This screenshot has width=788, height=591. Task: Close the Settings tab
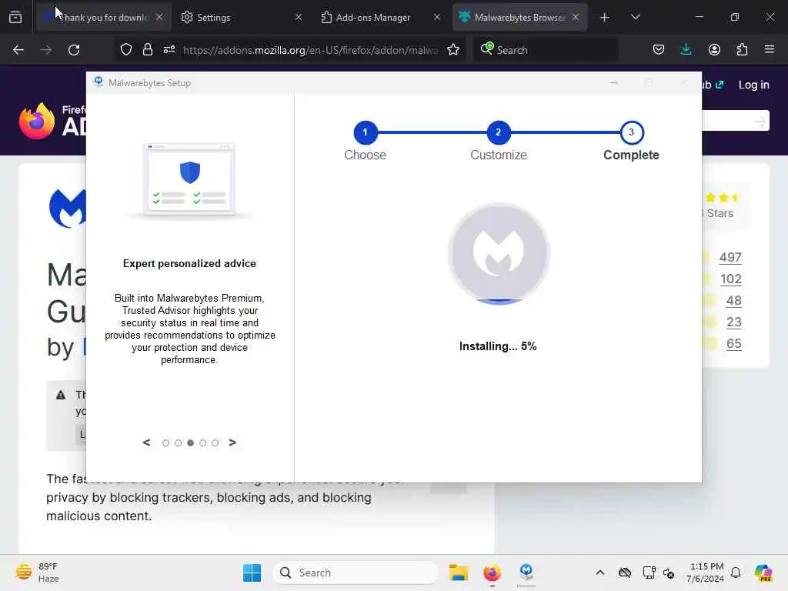click(299, 17)
